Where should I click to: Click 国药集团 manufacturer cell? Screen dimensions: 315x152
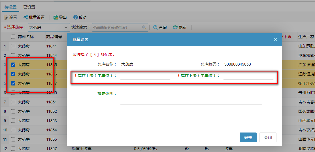(307, 111)
